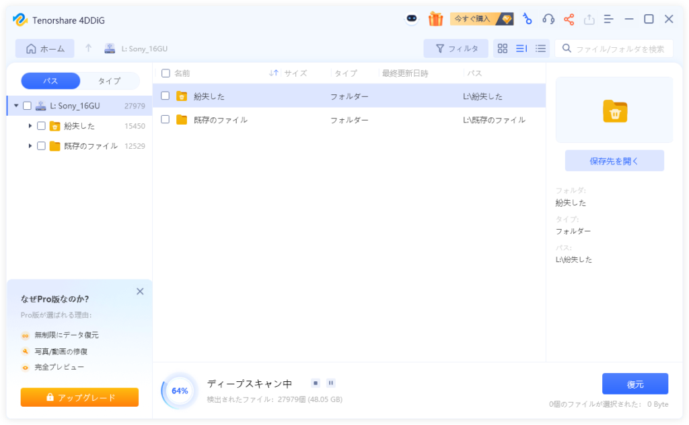Click the share icon in title bar
The width and height of the screenshot is (689, 425).
click(569, 19)
